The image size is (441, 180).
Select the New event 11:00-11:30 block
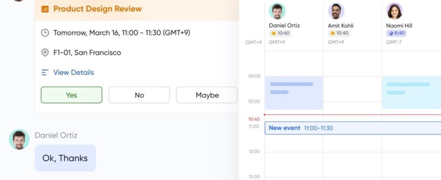pyautogui.click(x=352, y=128)
